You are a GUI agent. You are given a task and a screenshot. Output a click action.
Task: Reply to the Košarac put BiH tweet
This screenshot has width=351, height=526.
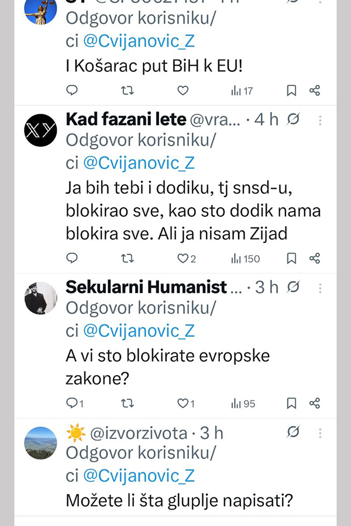click(x=72, y=90)
